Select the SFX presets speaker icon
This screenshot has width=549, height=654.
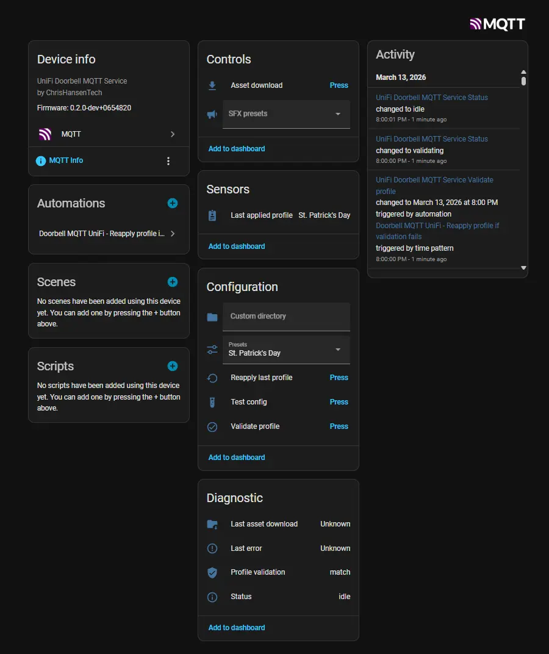212,113
